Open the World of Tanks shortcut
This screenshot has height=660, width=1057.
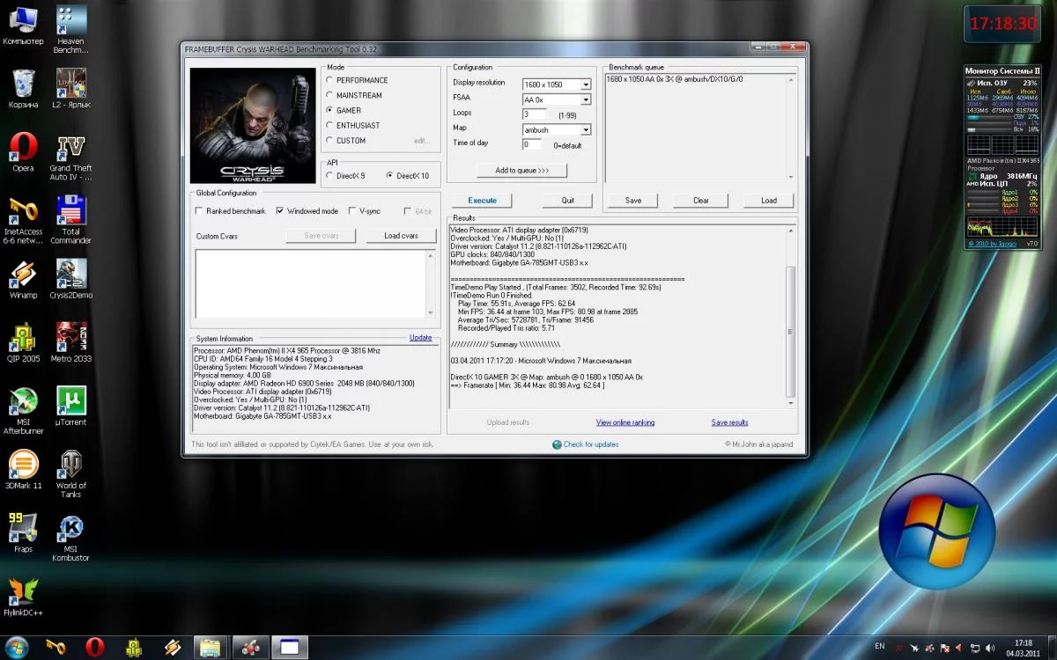71,466
